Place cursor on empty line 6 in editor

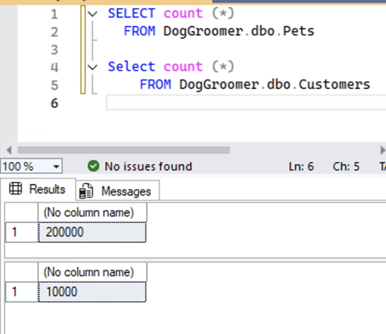coord(199,103)
